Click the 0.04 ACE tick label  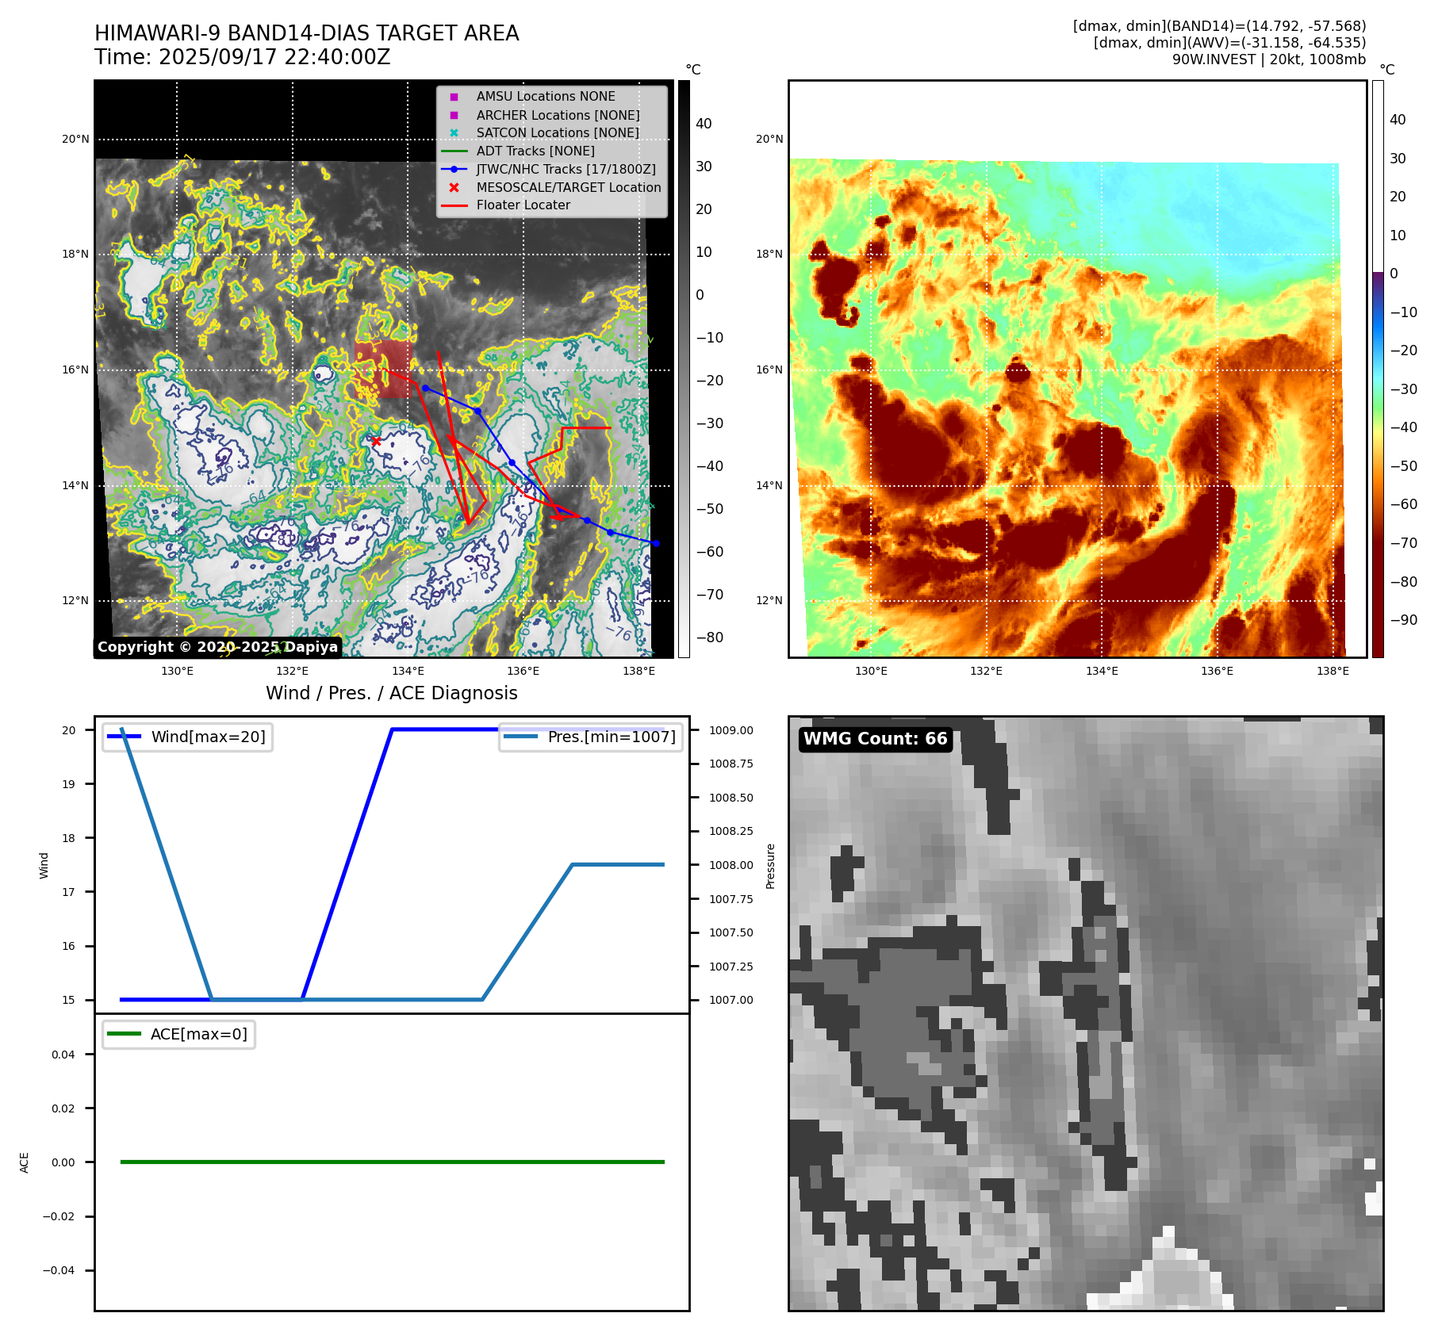[x=63, y=1055]
